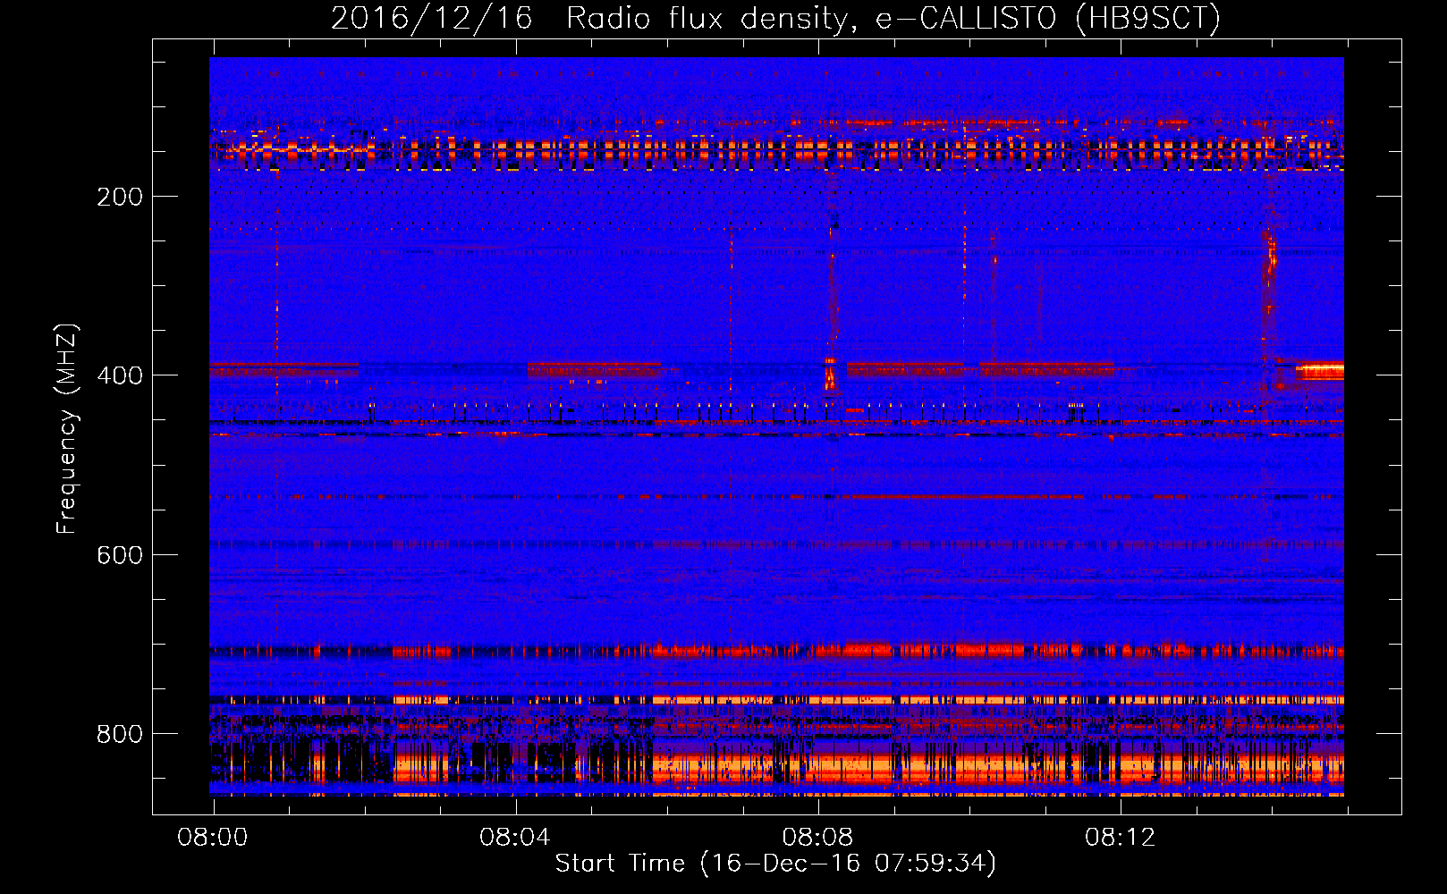Click the 400 frequency tick label
The image size is (1447, 894).
120,375
